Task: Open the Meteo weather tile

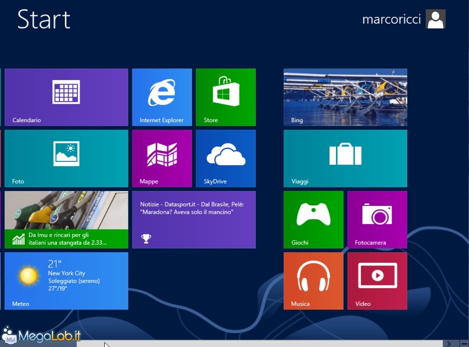Action: pyautogui.click(x=66, y=281)
